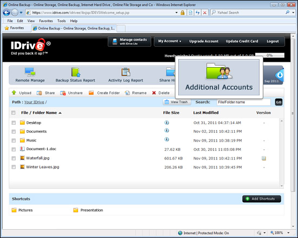
Task: Click the security lock icon
Action: click(183, 12)
